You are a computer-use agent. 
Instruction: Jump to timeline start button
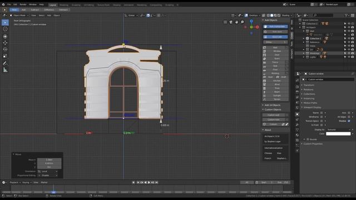pos(138,182)
